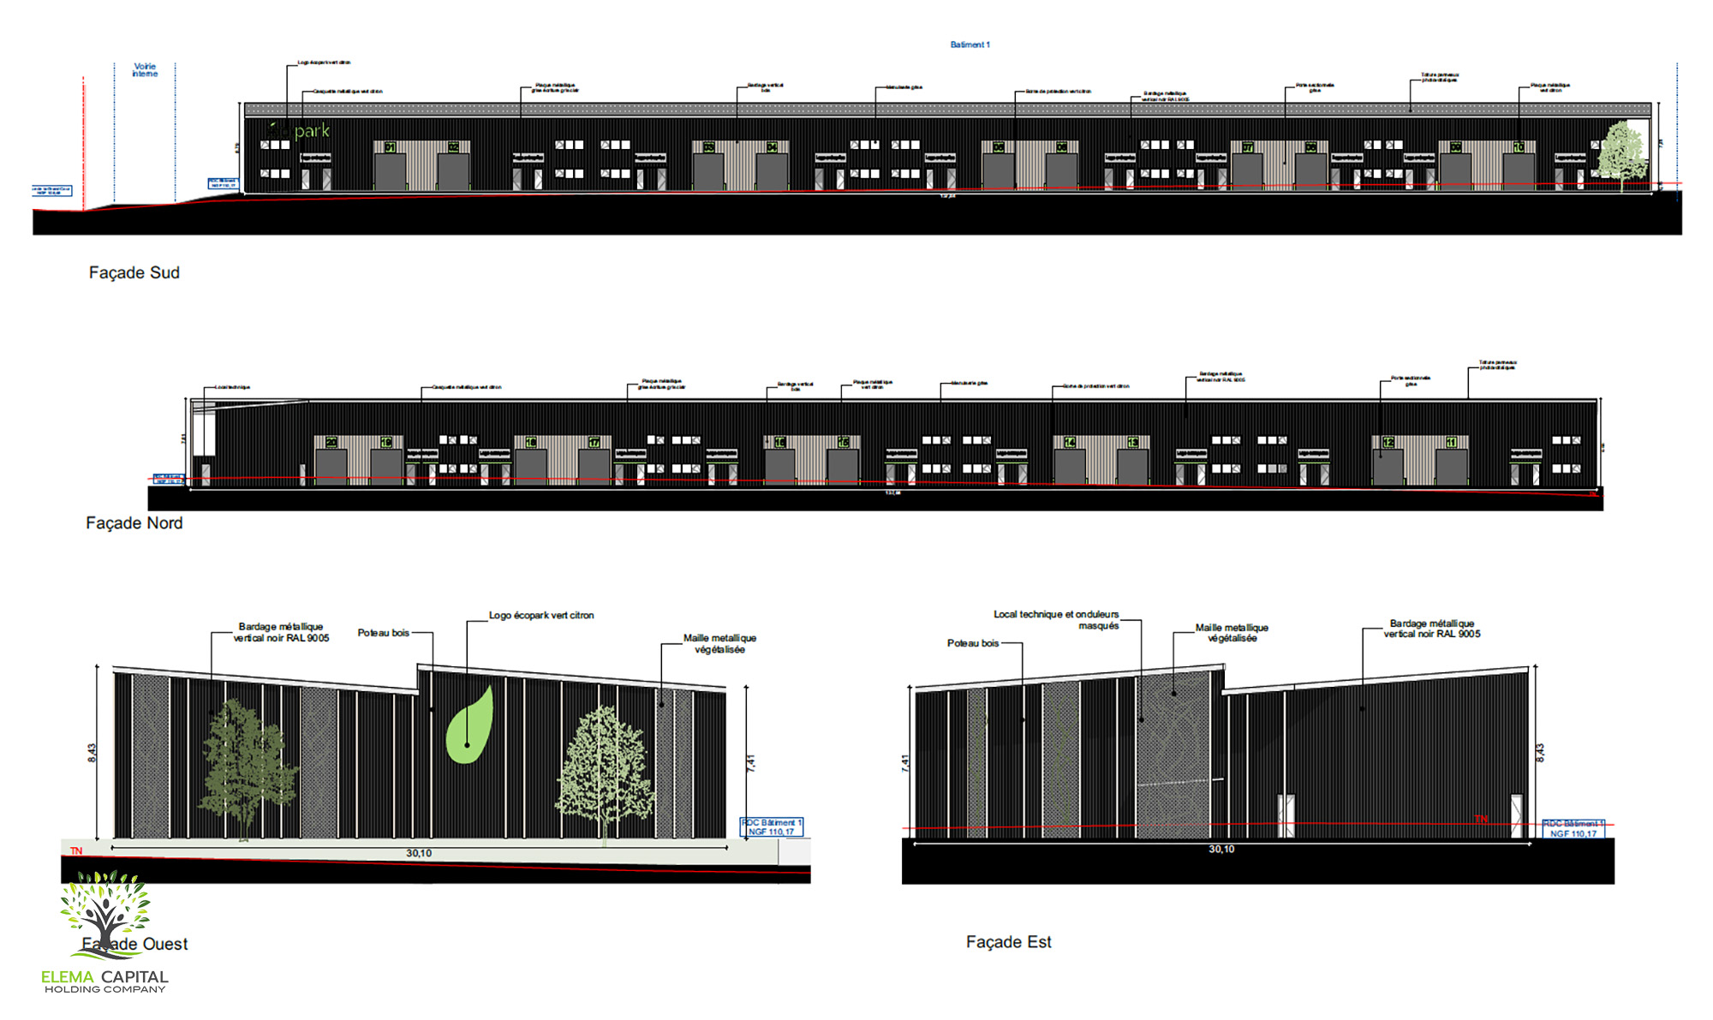Click the 'Batiment 1' blue title
This screenshot has width=1713, height=1020.
coord(970,45)
